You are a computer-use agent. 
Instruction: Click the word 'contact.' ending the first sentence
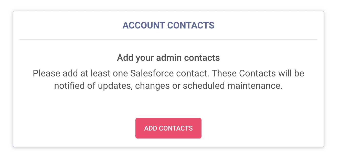[x=193, y=74]
